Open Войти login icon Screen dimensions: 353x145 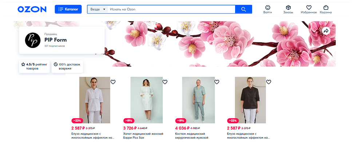(x=268, y=9)
